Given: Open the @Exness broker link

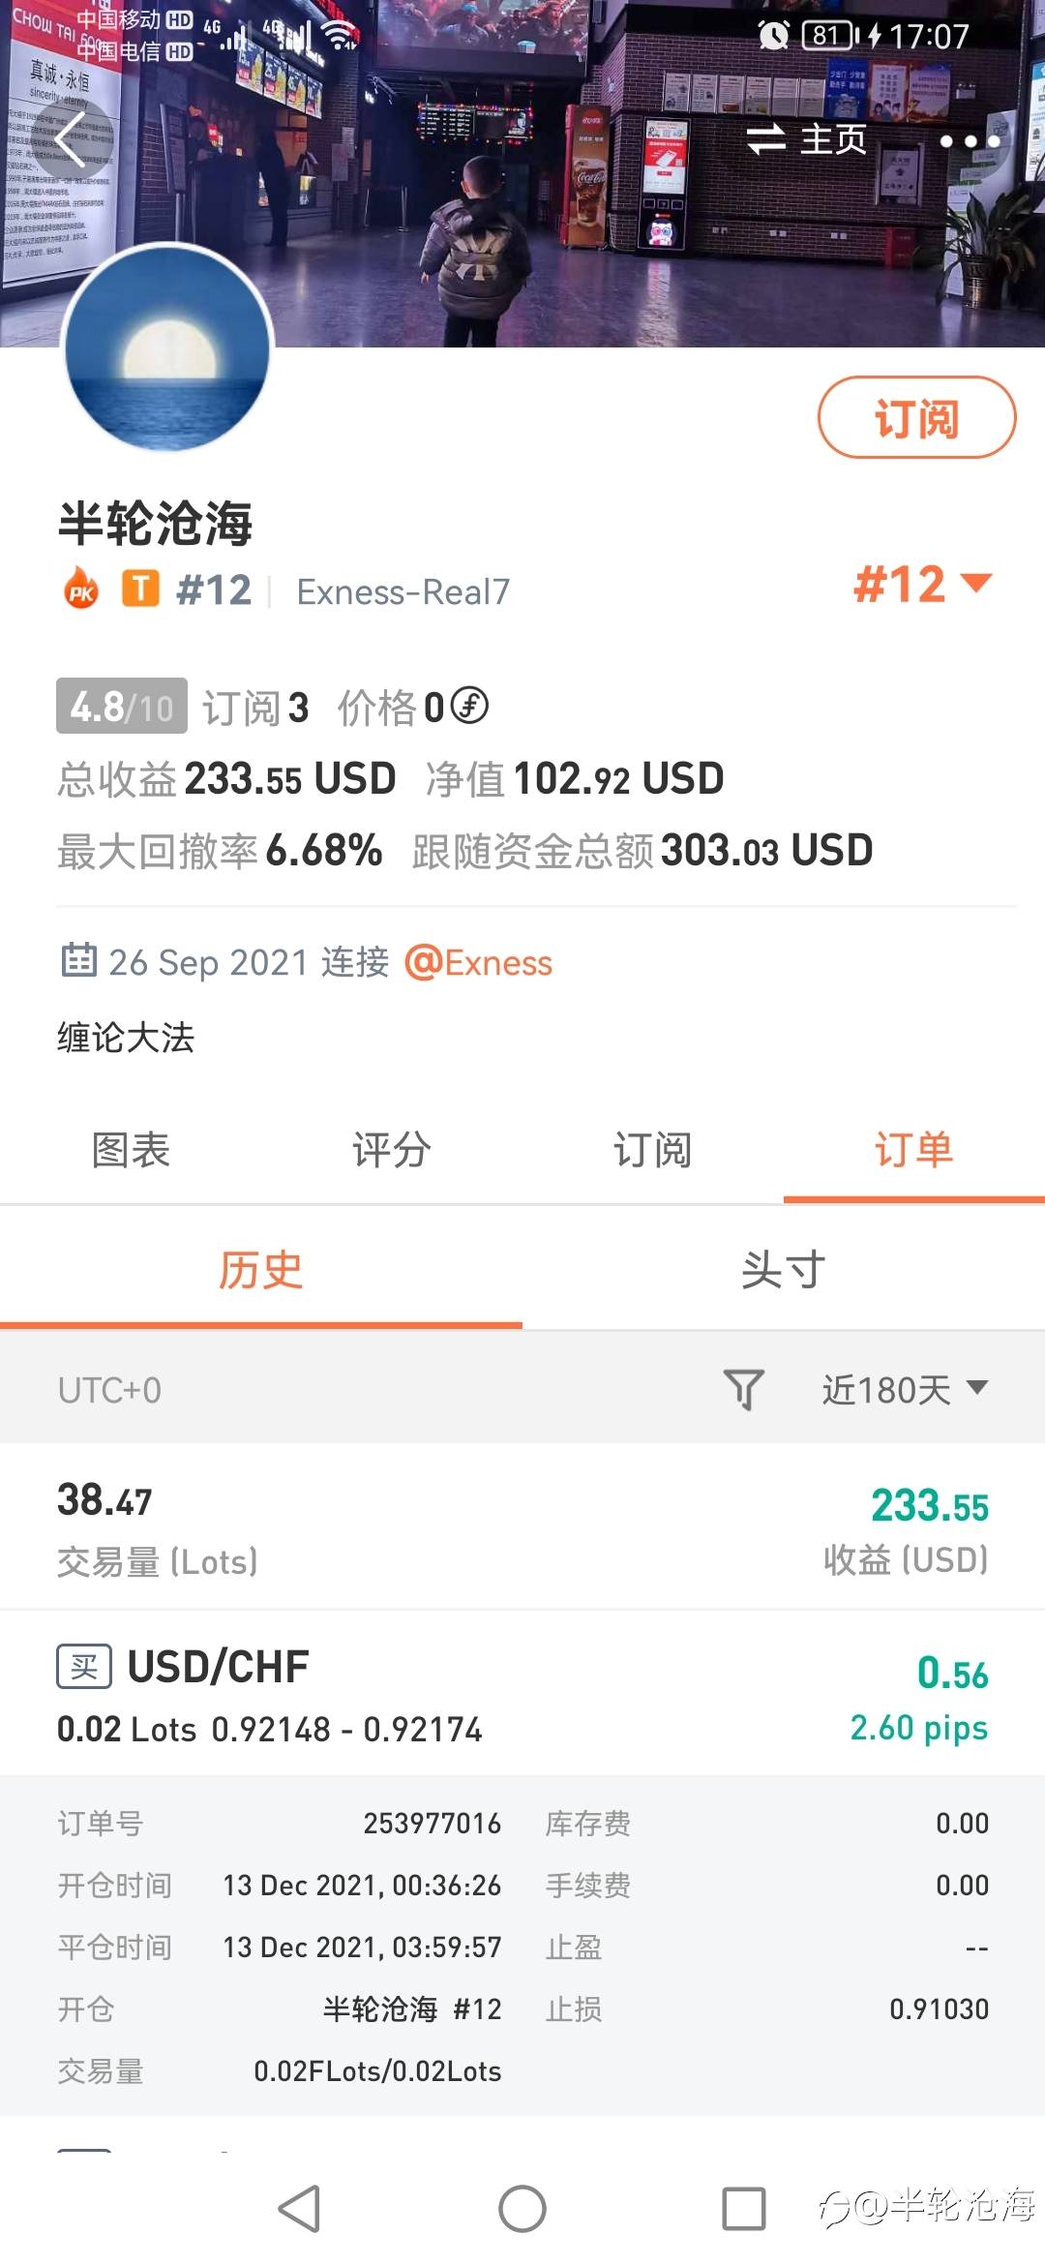Looking at the screenshot, I should (479, 963).
